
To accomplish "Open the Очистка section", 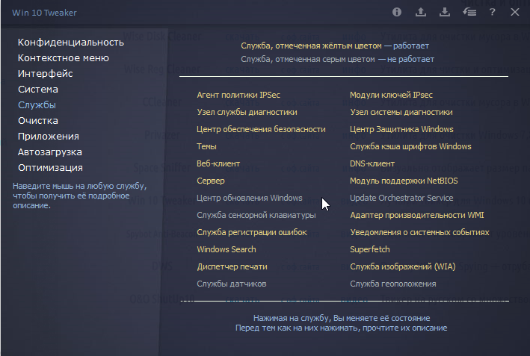I will click(x=38, y=121).
